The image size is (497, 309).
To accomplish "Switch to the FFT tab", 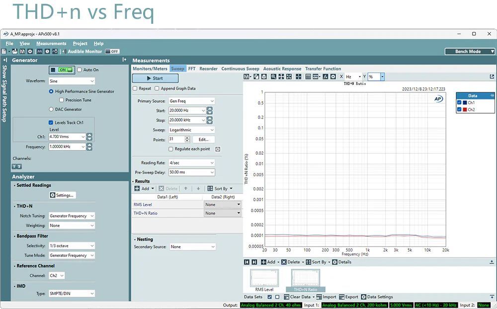I will click(192, 68).
